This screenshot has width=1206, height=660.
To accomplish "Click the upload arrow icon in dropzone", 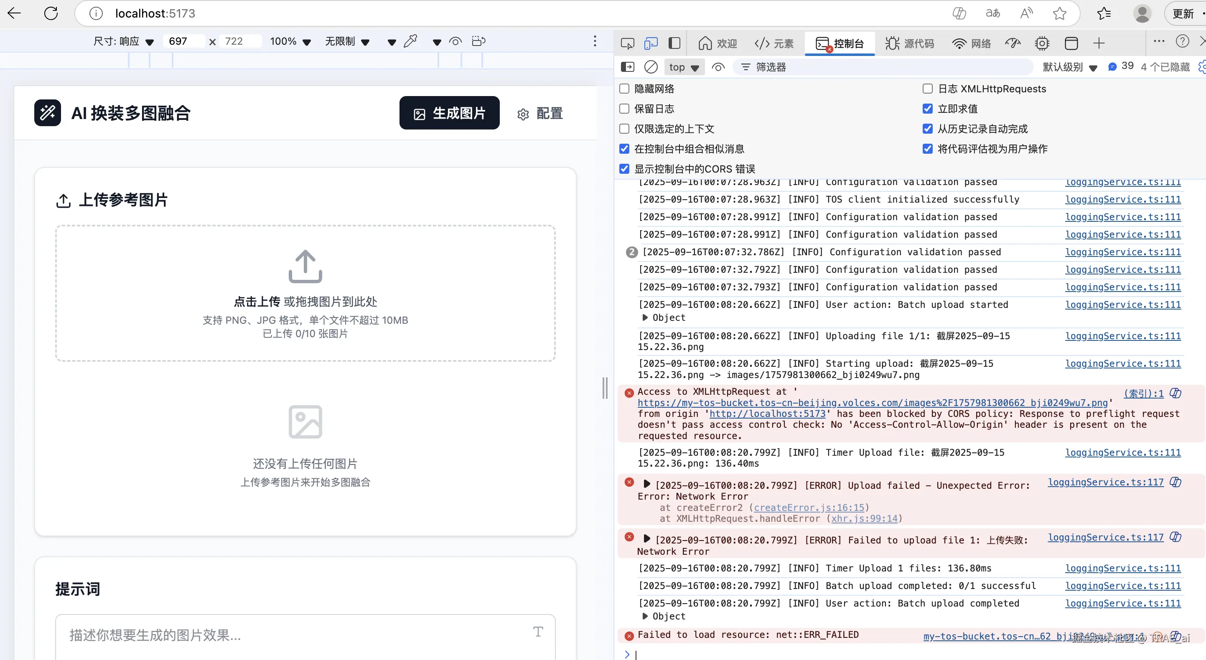I will click(x=305, y=266).
